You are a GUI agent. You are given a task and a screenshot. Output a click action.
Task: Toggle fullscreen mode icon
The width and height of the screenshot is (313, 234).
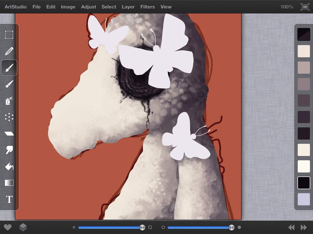(305, 7)
